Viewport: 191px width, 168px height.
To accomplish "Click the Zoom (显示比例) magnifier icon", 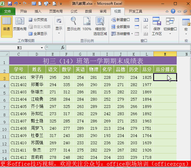I will point(73,24).
